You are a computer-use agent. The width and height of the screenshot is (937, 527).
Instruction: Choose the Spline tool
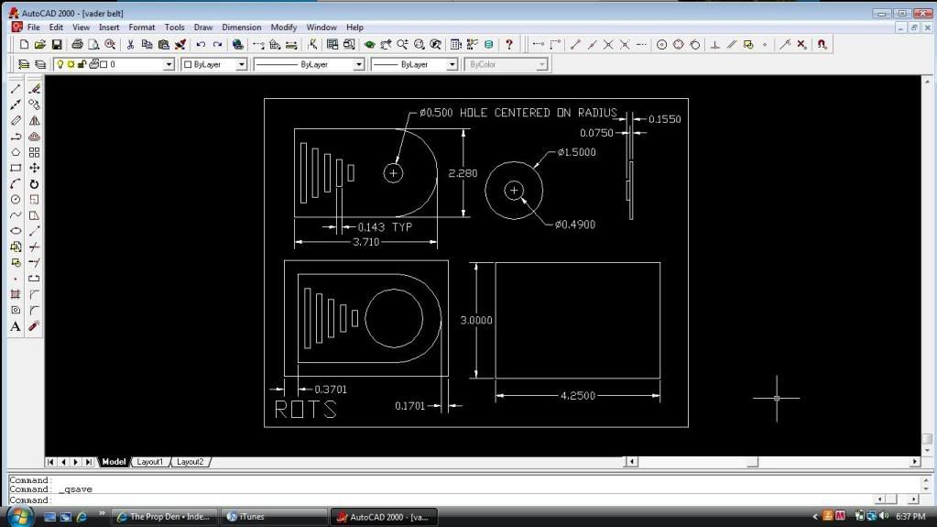coord(16,215)
